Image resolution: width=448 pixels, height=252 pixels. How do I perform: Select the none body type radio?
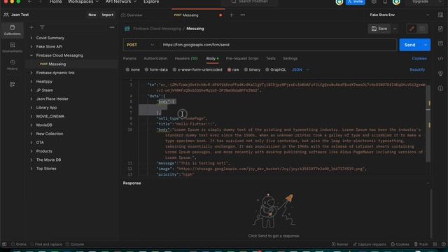tap(127, 70)
